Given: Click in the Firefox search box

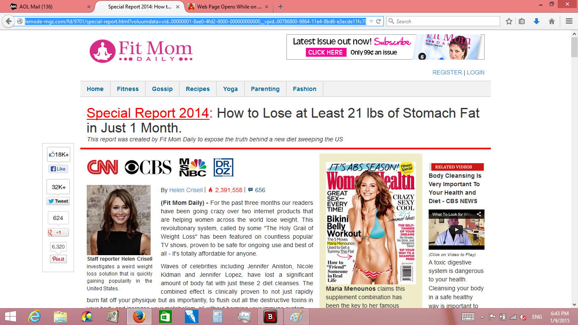Looking at the screenshot, I should [x=444, y=21].
